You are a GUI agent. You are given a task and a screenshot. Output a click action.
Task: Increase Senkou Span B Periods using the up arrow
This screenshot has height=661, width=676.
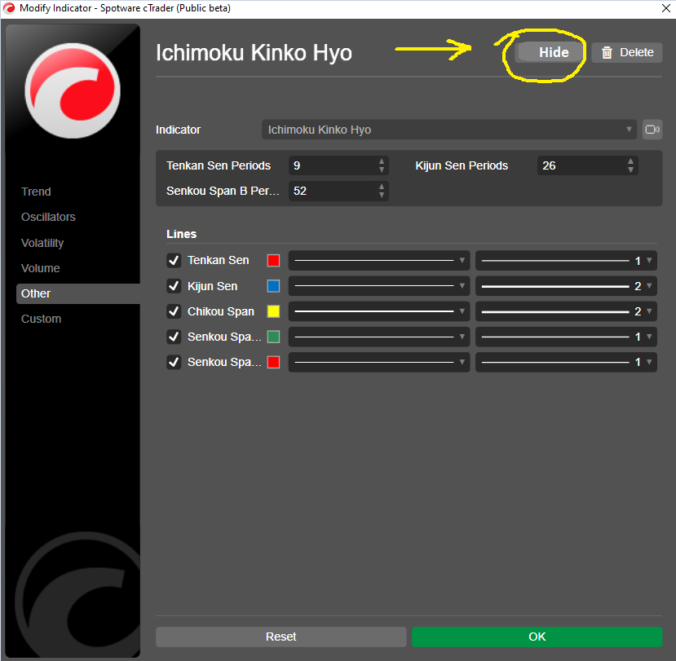click(x=382, y=187)
